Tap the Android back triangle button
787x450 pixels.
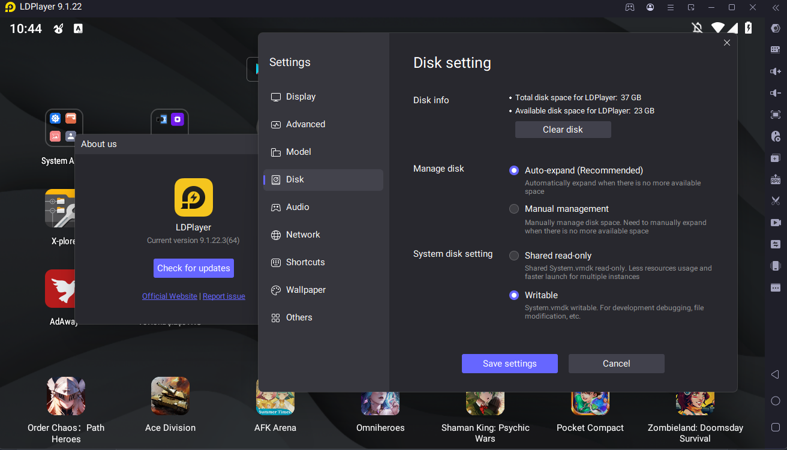775,374
